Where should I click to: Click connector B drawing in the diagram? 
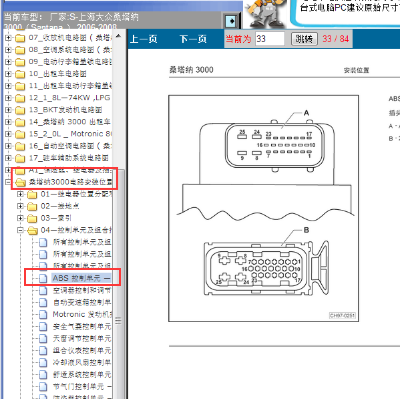tap(266, 268)
